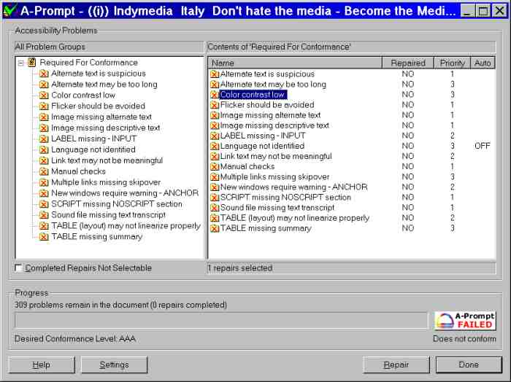Click OFF Auto value for Language not identified
This screenshot has height=382, width=511.
(x=483, y=146)
